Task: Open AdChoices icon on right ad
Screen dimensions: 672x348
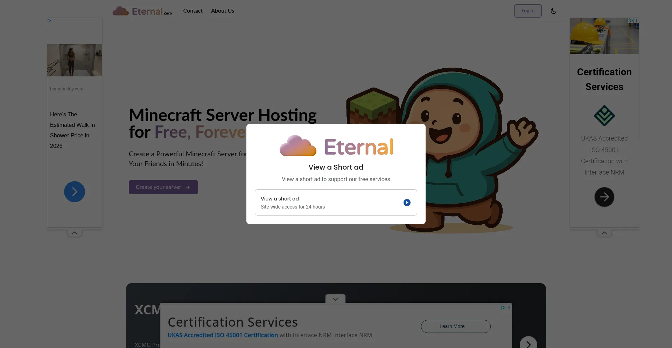Action: pyautogui.click(x=631, y=21)
